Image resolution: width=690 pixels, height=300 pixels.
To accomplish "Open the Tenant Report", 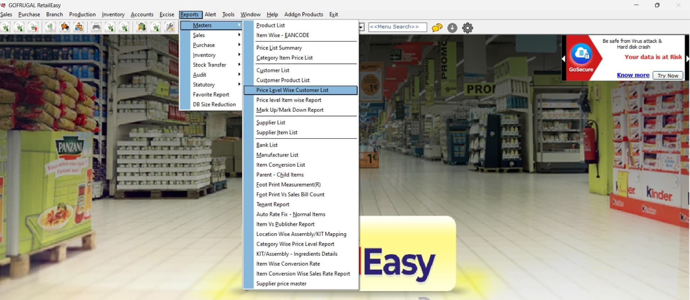I will 300,204.
